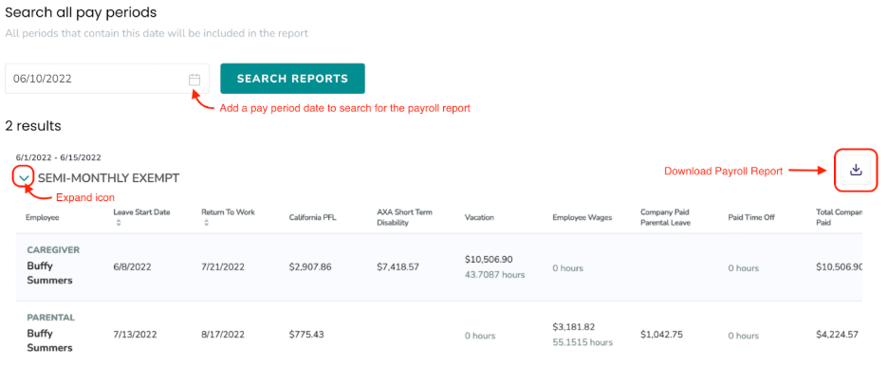The height and width of the screenshot is (365, 888).
Task: Click the 7/21/2022 return date cell
Action: pos(223,267)
